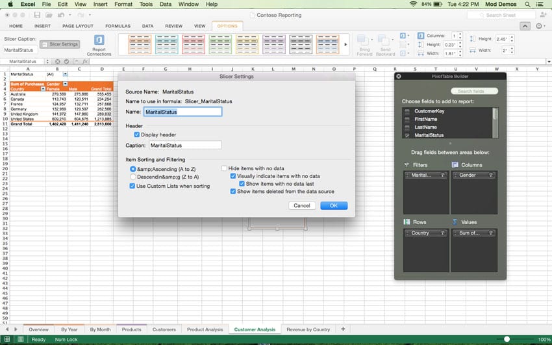The image size is (552, 345).
Task: Click the info icon on Gender field
Action: click(491, 175)
